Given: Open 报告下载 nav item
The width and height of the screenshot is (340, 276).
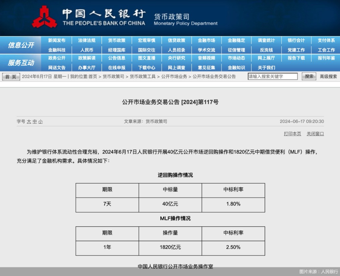Looking at the screenshot, I should click(x=296, y=58).
